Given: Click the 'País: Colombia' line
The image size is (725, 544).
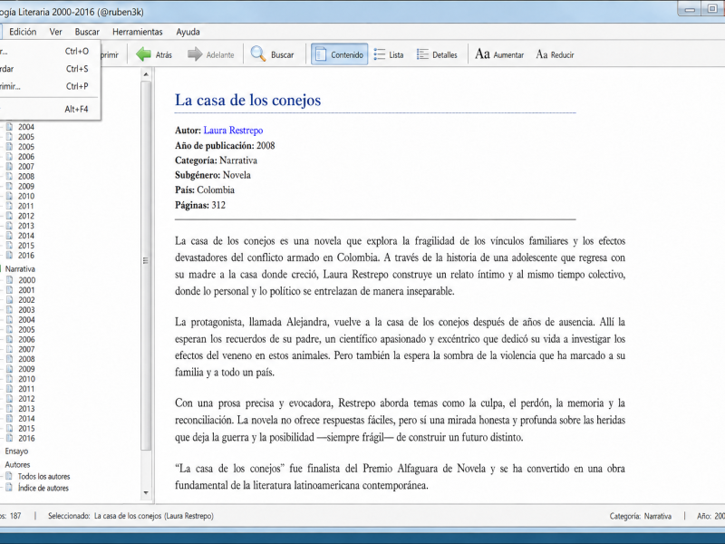Looking at the screenshot, I should click(x=205, y=190).
